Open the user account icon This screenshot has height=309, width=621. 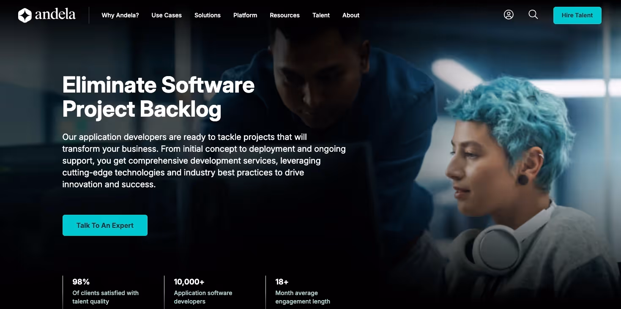click(509, 15)
